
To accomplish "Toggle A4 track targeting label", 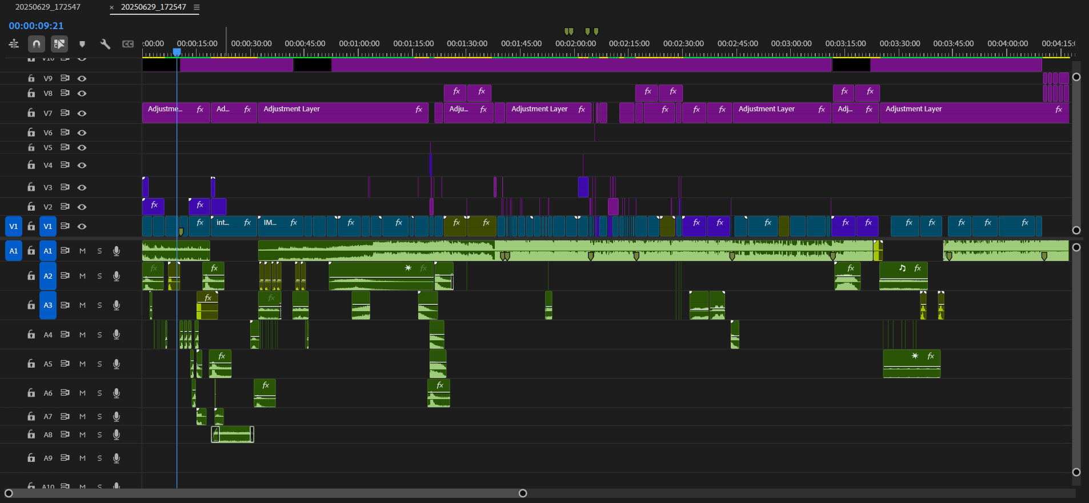I will (x=48, y=335).
